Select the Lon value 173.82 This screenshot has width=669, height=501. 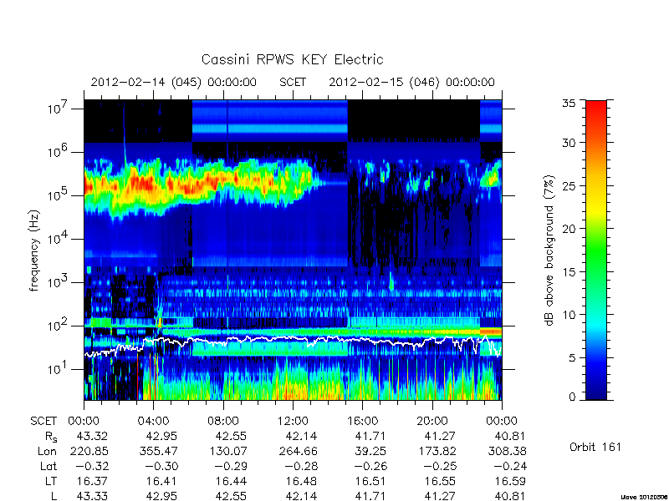pos(437,451)
